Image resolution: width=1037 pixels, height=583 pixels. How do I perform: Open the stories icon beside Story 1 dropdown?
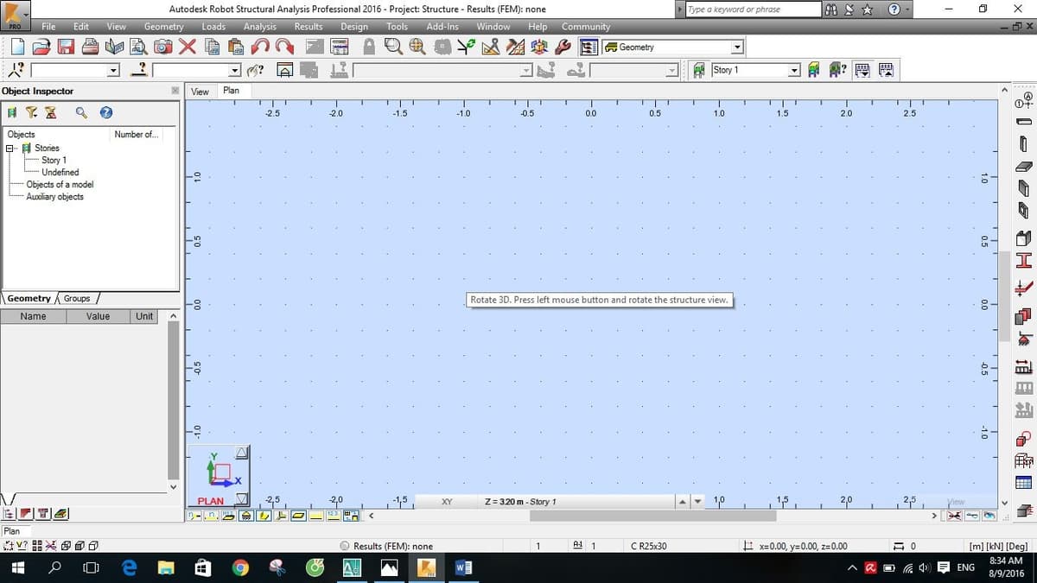coord(698,70)
